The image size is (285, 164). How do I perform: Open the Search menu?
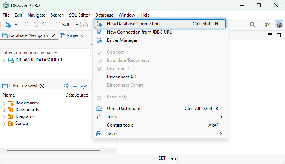[57, 15]
